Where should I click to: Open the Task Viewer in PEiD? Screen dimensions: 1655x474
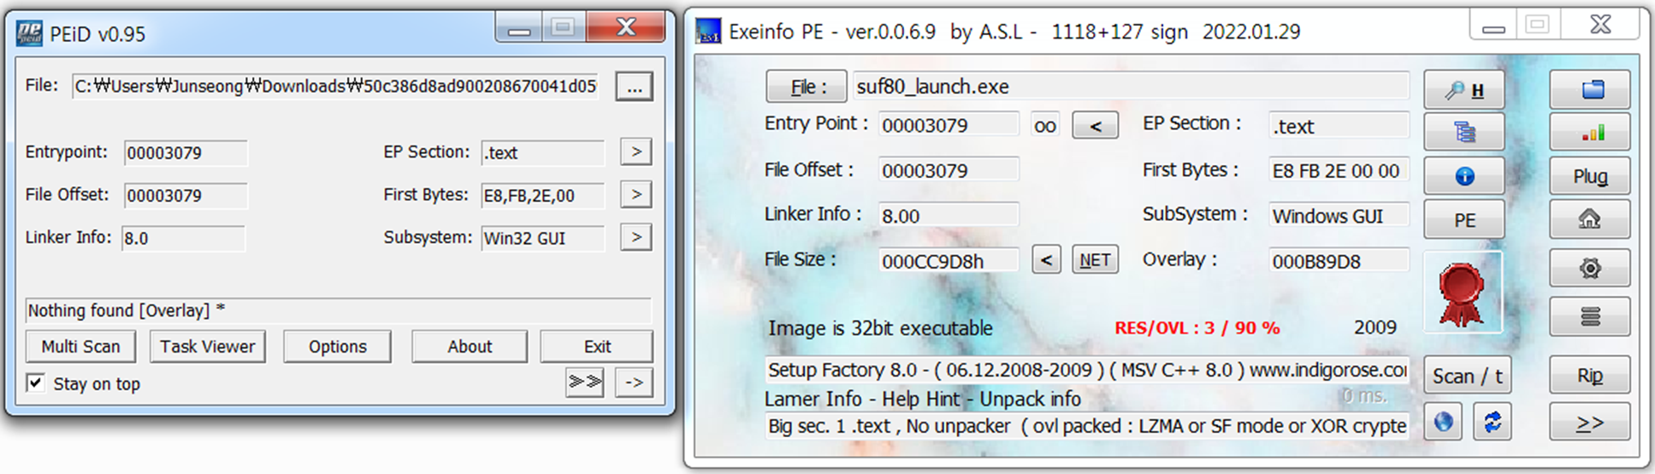(x=207, y=347)
